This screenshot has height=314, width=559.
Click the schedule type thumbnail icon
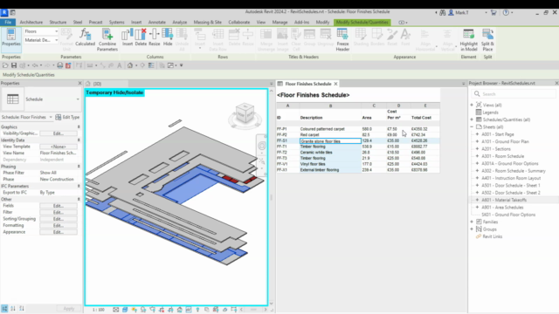[x=12, y=99]
